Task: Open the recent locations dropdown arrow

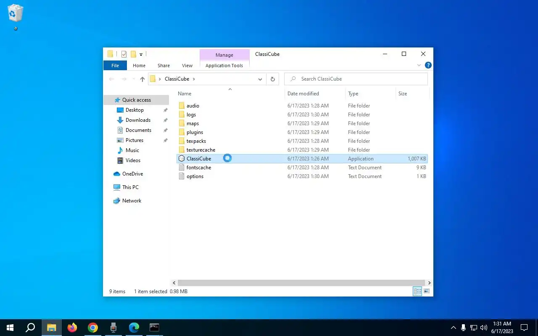Action: click(x=134, y=79)
